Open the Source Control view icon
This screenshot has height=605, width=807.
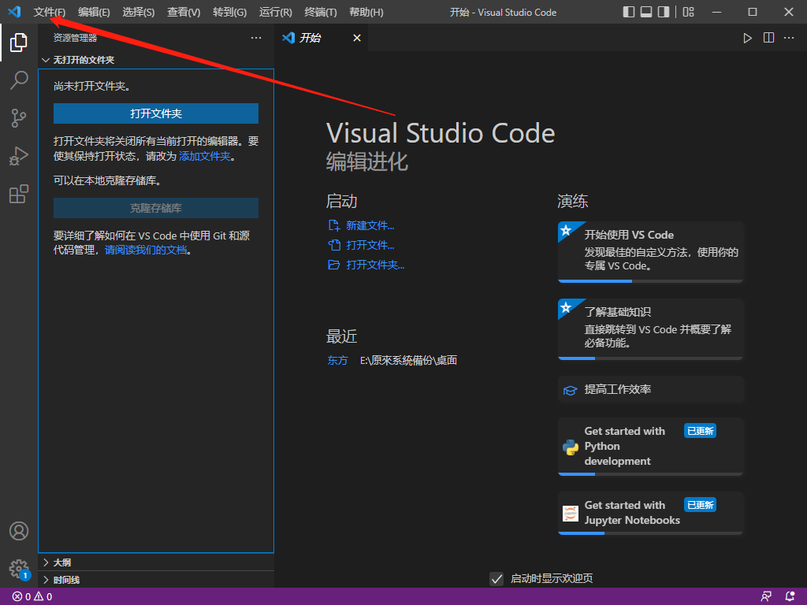[19, 118]
